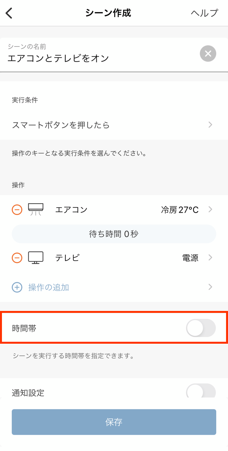Toggle the 通知設定 switch
This screenshot has width=228, height=451.
click(x=201, y=391)
